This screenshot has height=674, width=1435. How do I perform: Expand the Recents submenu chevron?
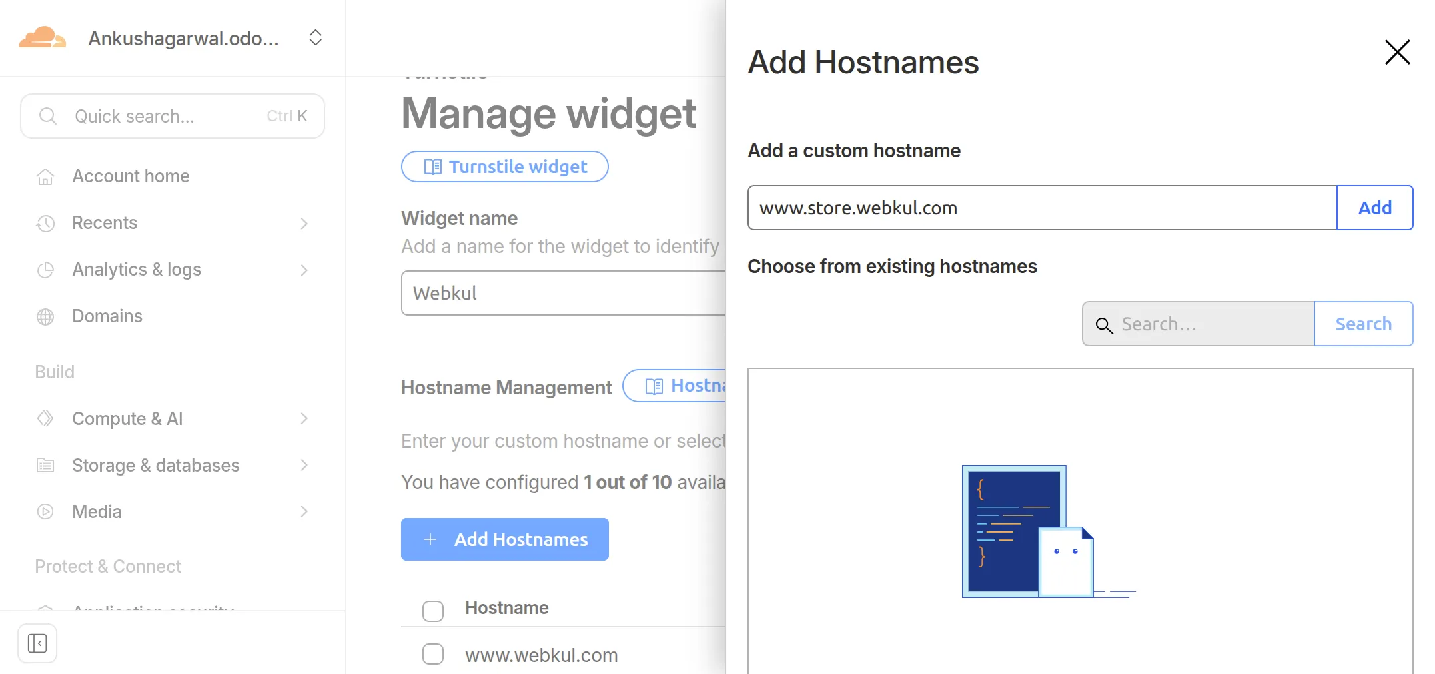tap(304, 223)
